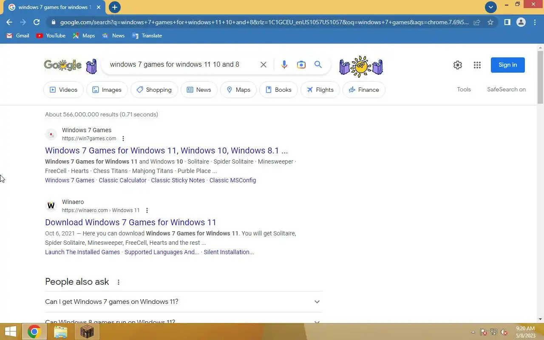The image size is (544, 340).
Task: Filter results by Finance
Action: (x=364, y=90)
